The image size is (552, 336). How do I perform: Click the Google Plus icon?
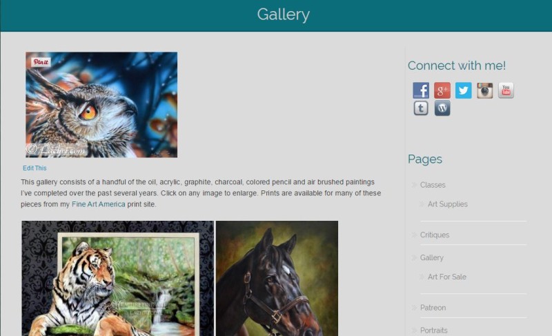pos(442,90)
